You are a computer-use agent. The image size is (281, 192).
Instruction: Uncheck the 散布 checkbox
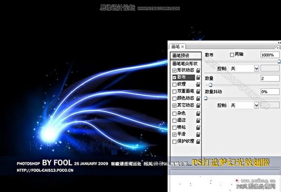point(174,77)
